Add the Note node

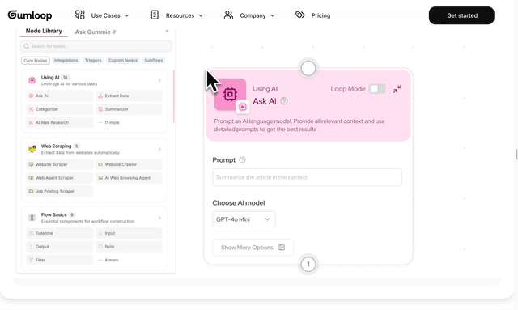[129, 247]
